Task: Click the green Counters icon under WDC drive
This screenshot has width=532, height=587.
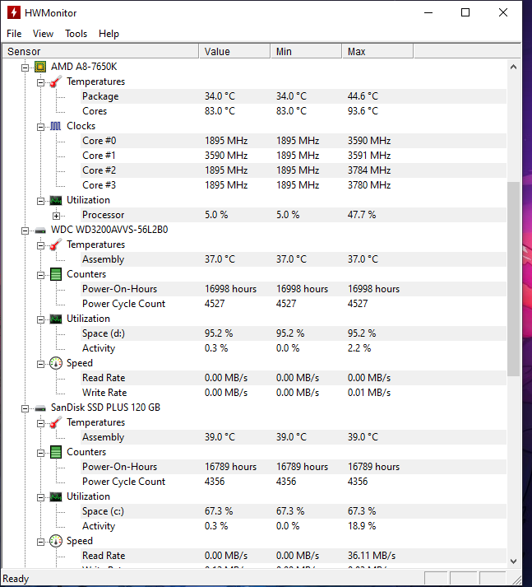Action: pyautogui.click(x=55, y=274)
